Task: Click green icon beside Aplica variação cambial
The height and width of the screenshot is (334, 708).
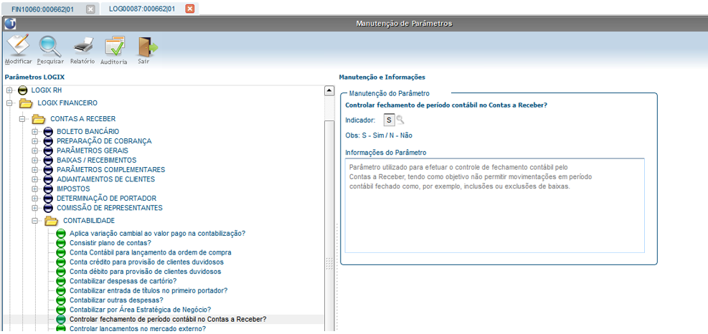Action: click(61, 234)
